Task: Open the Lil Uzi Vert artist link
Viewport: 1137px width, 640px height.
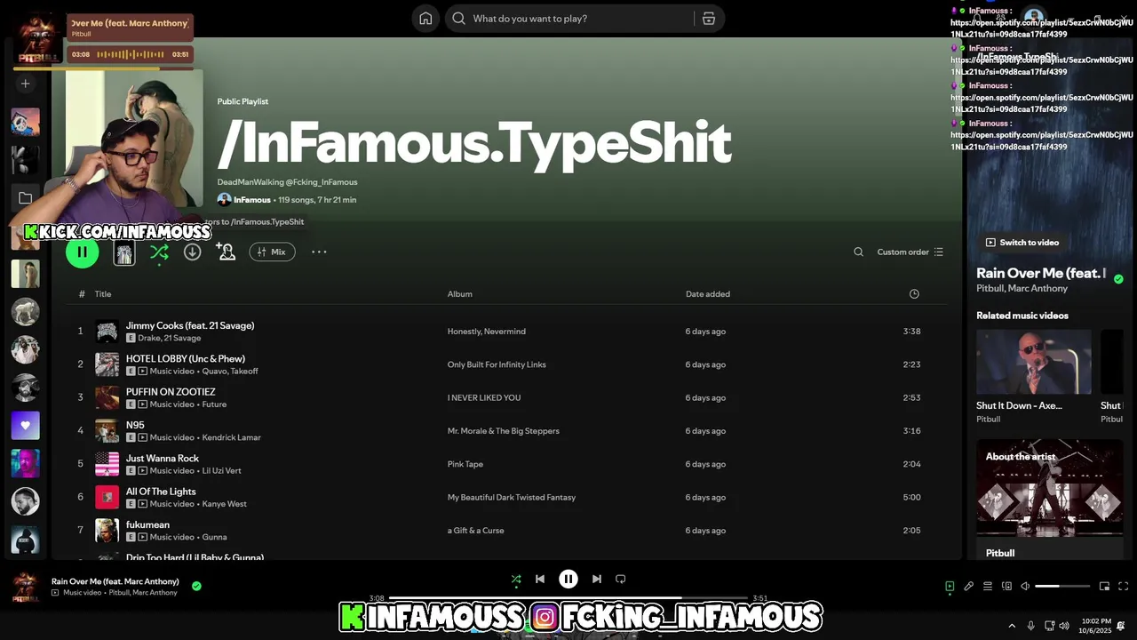Action: [x=221, y=470]
